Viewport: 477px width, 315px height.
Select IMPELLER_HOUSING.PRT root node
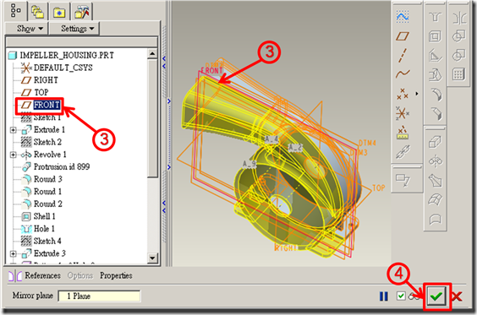[x=61, y=55]
